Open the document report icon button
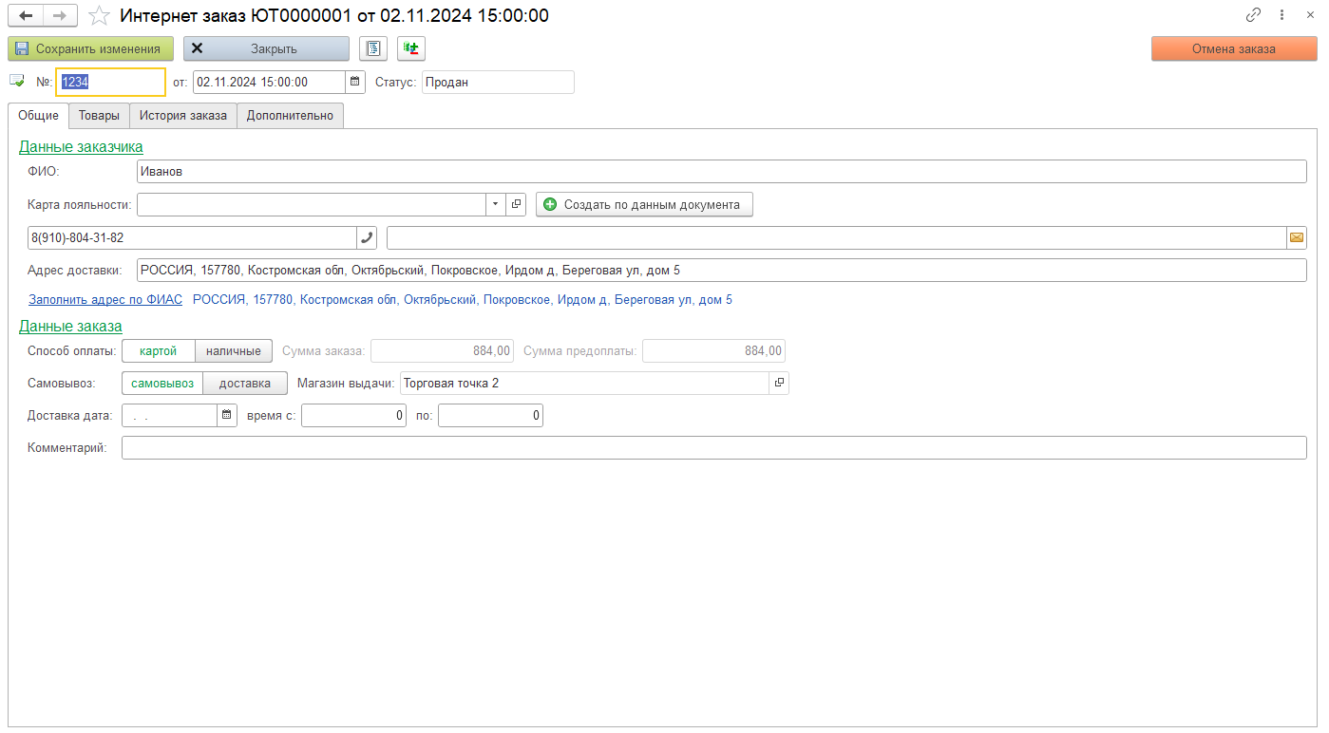 [373, 48]
